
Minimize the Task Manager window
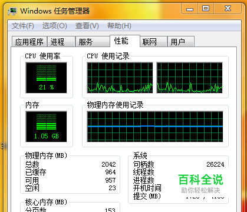[x=190, y=9]
